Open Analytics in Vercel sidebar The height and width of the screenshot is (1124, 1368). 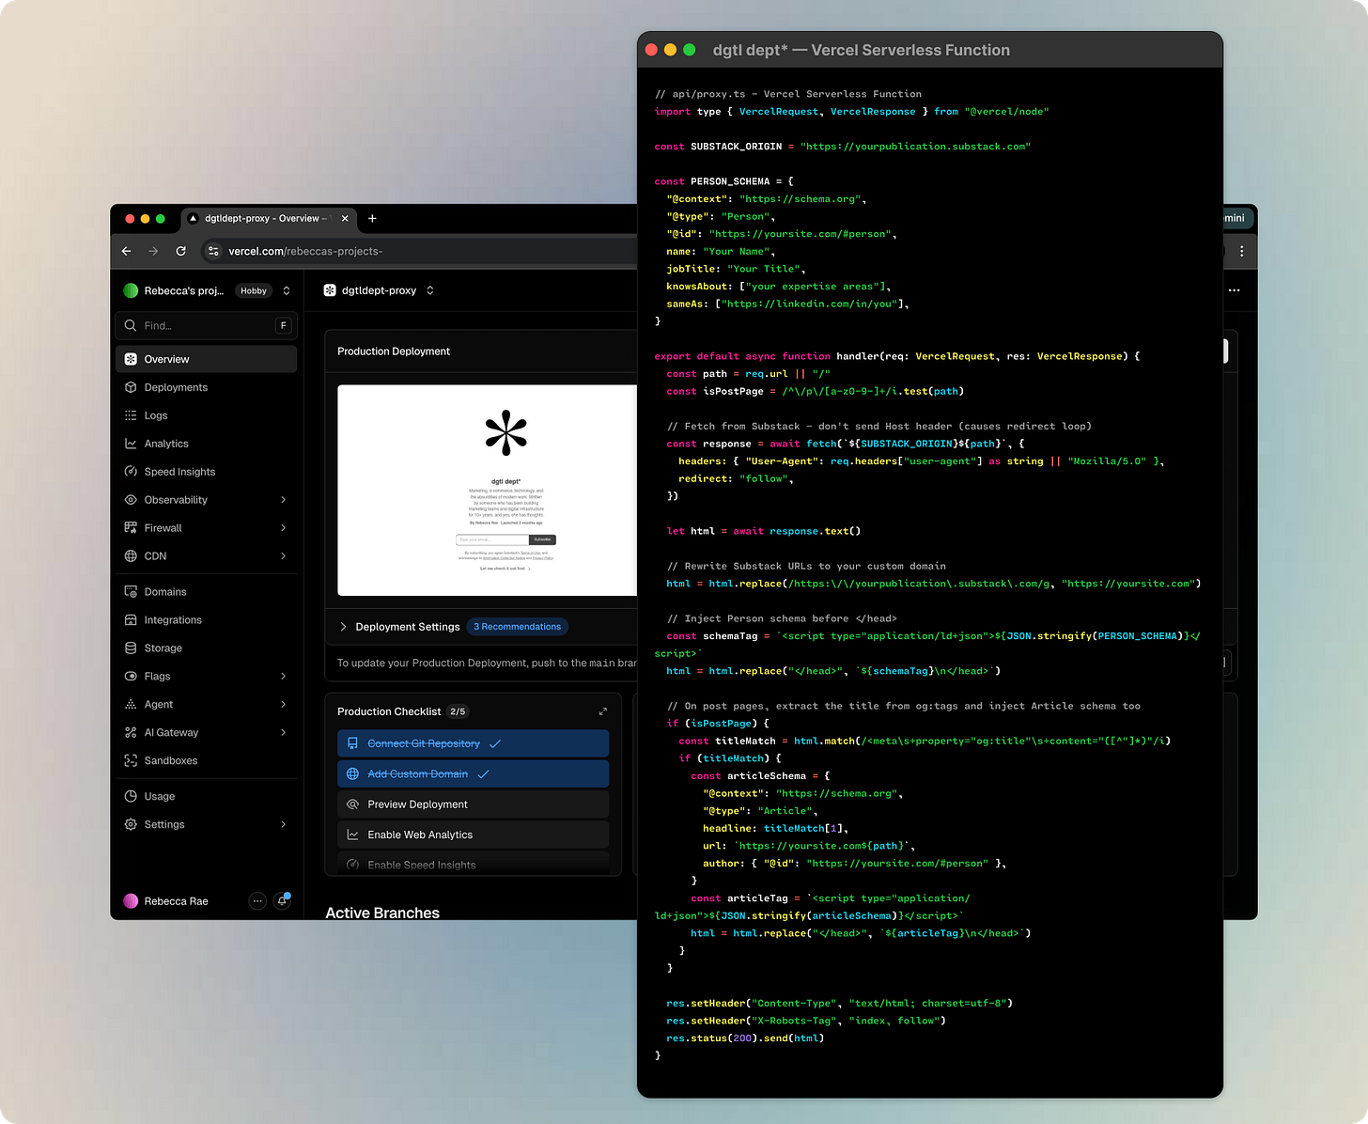point(206,444)
